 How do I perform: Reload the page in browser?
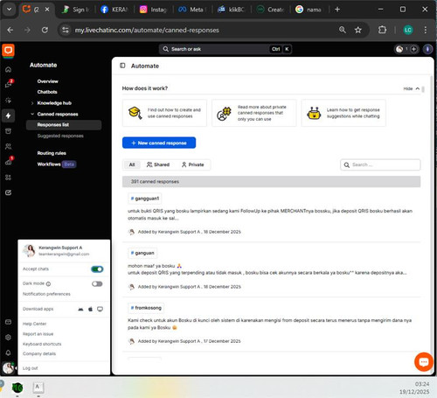(45, 30)
